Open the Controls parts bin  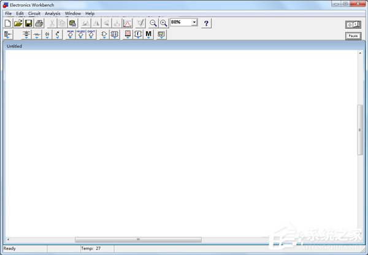click(138, 34)
